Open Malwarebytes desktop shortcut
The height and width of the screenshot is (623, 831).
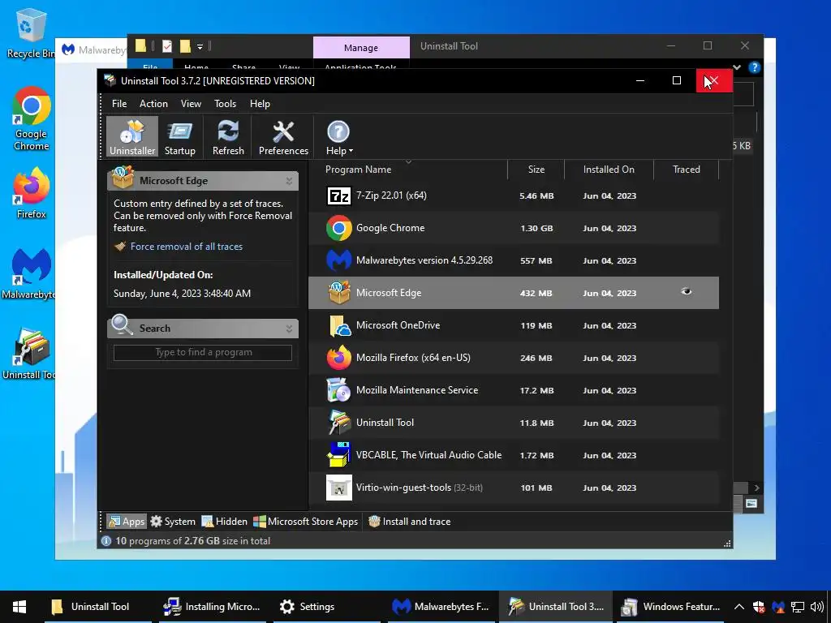click(30, 273)
